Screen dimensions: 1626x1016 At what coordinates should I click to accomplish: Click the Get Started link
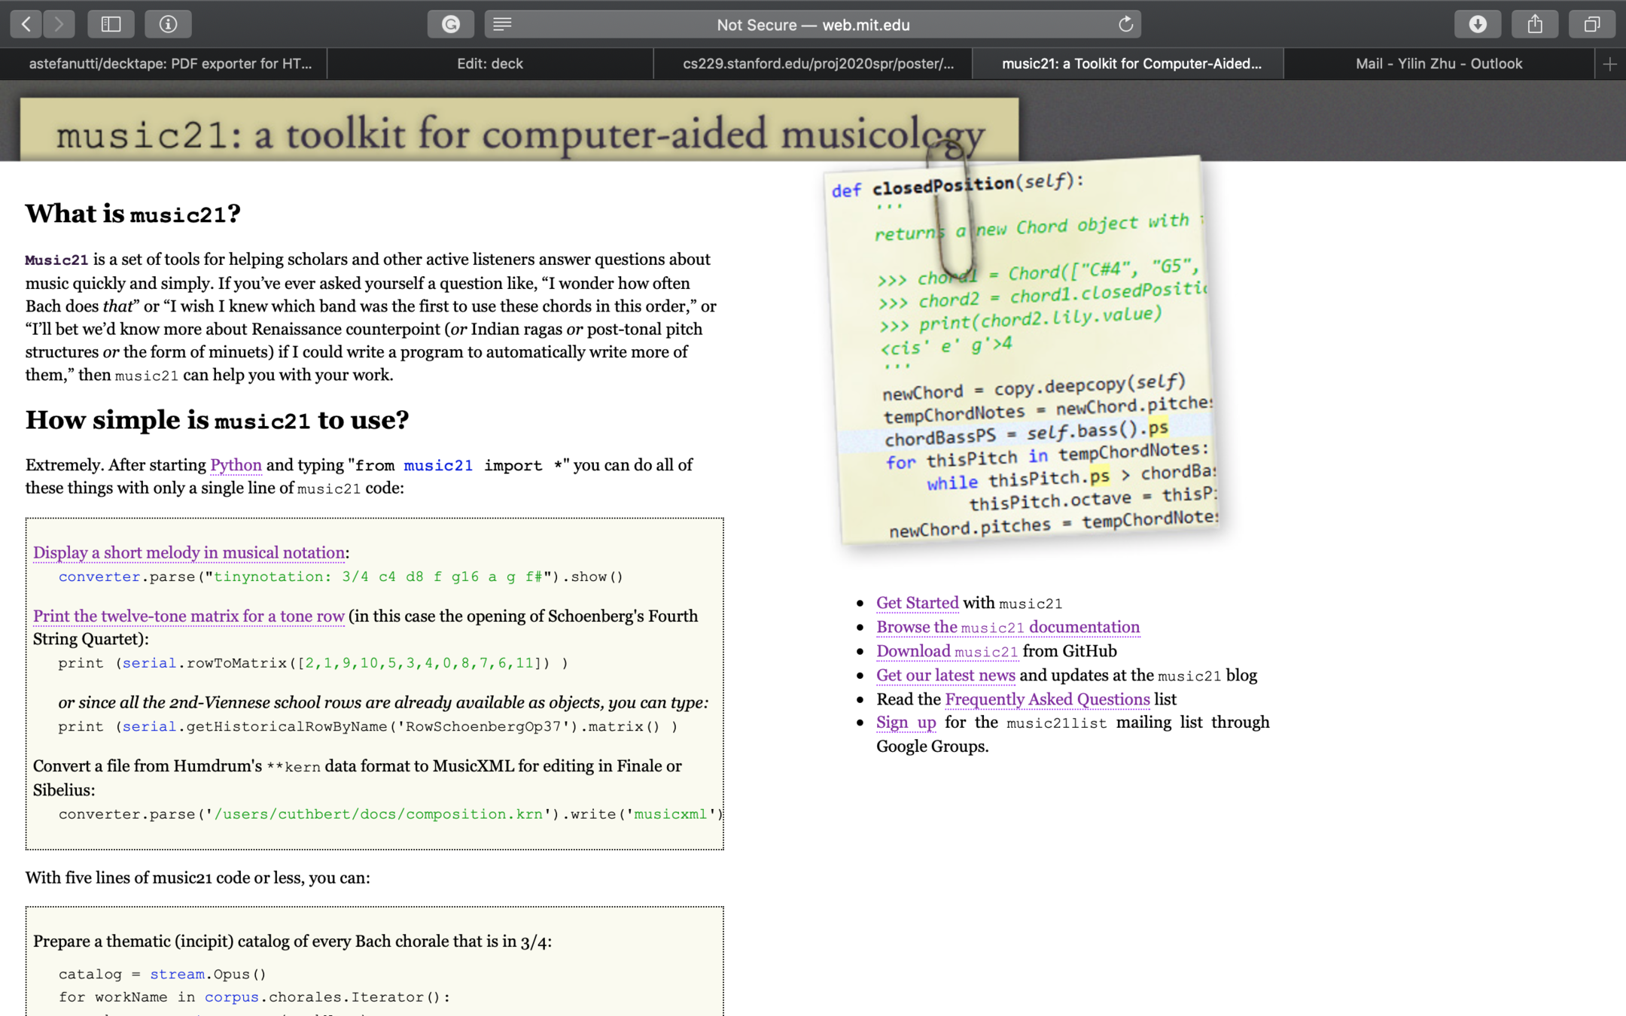[917, 603]
